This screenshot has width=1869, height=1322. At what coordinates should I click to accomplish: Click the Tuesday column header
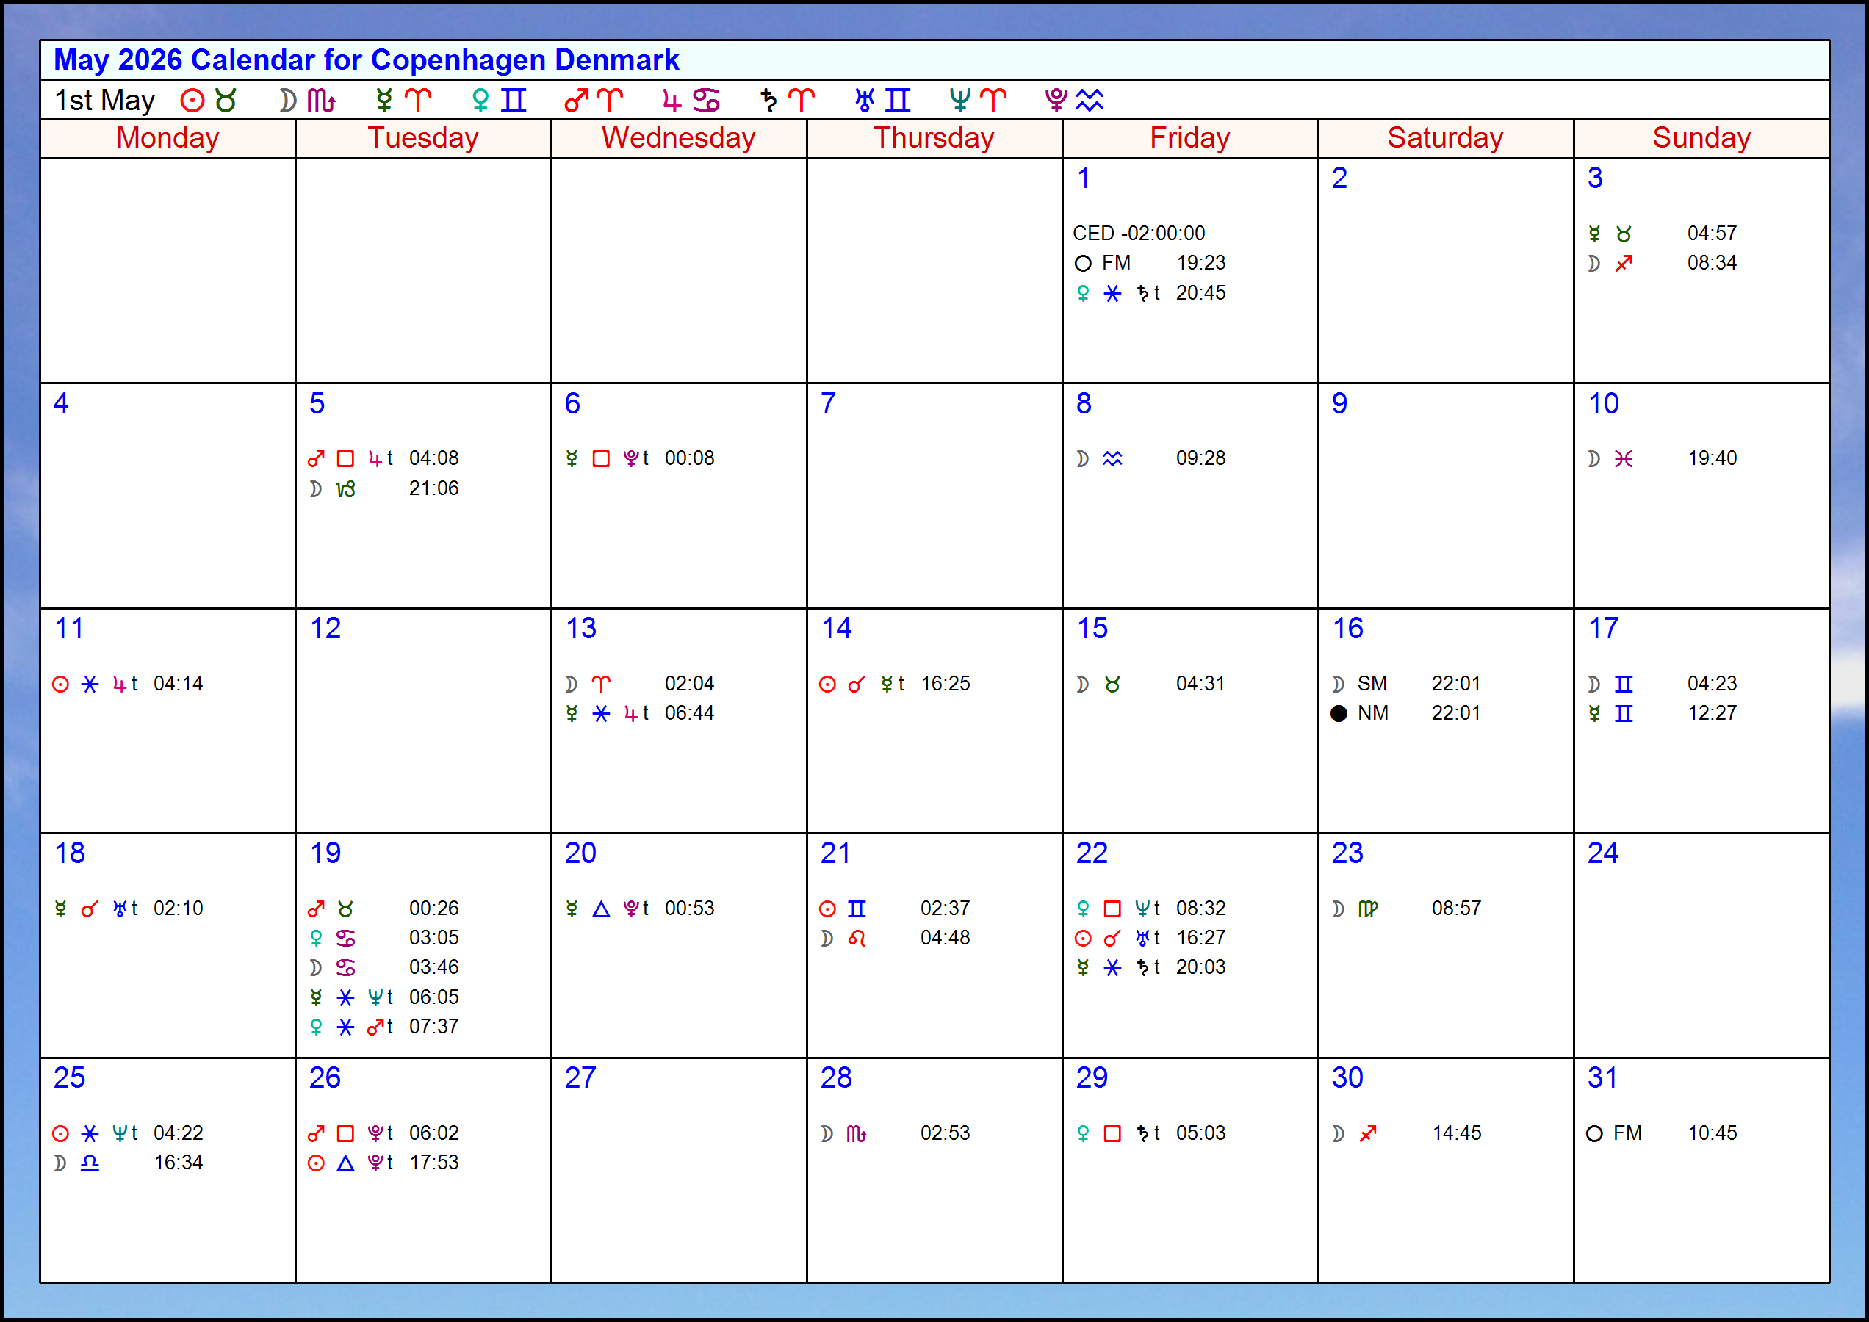tap(423, 137)
